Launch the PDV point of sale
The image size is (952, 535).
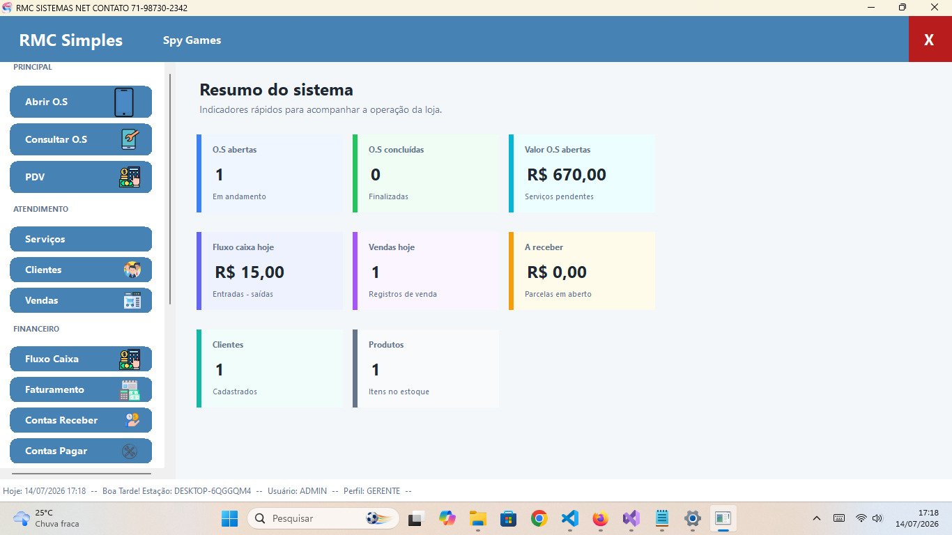[x=81, y=177]
